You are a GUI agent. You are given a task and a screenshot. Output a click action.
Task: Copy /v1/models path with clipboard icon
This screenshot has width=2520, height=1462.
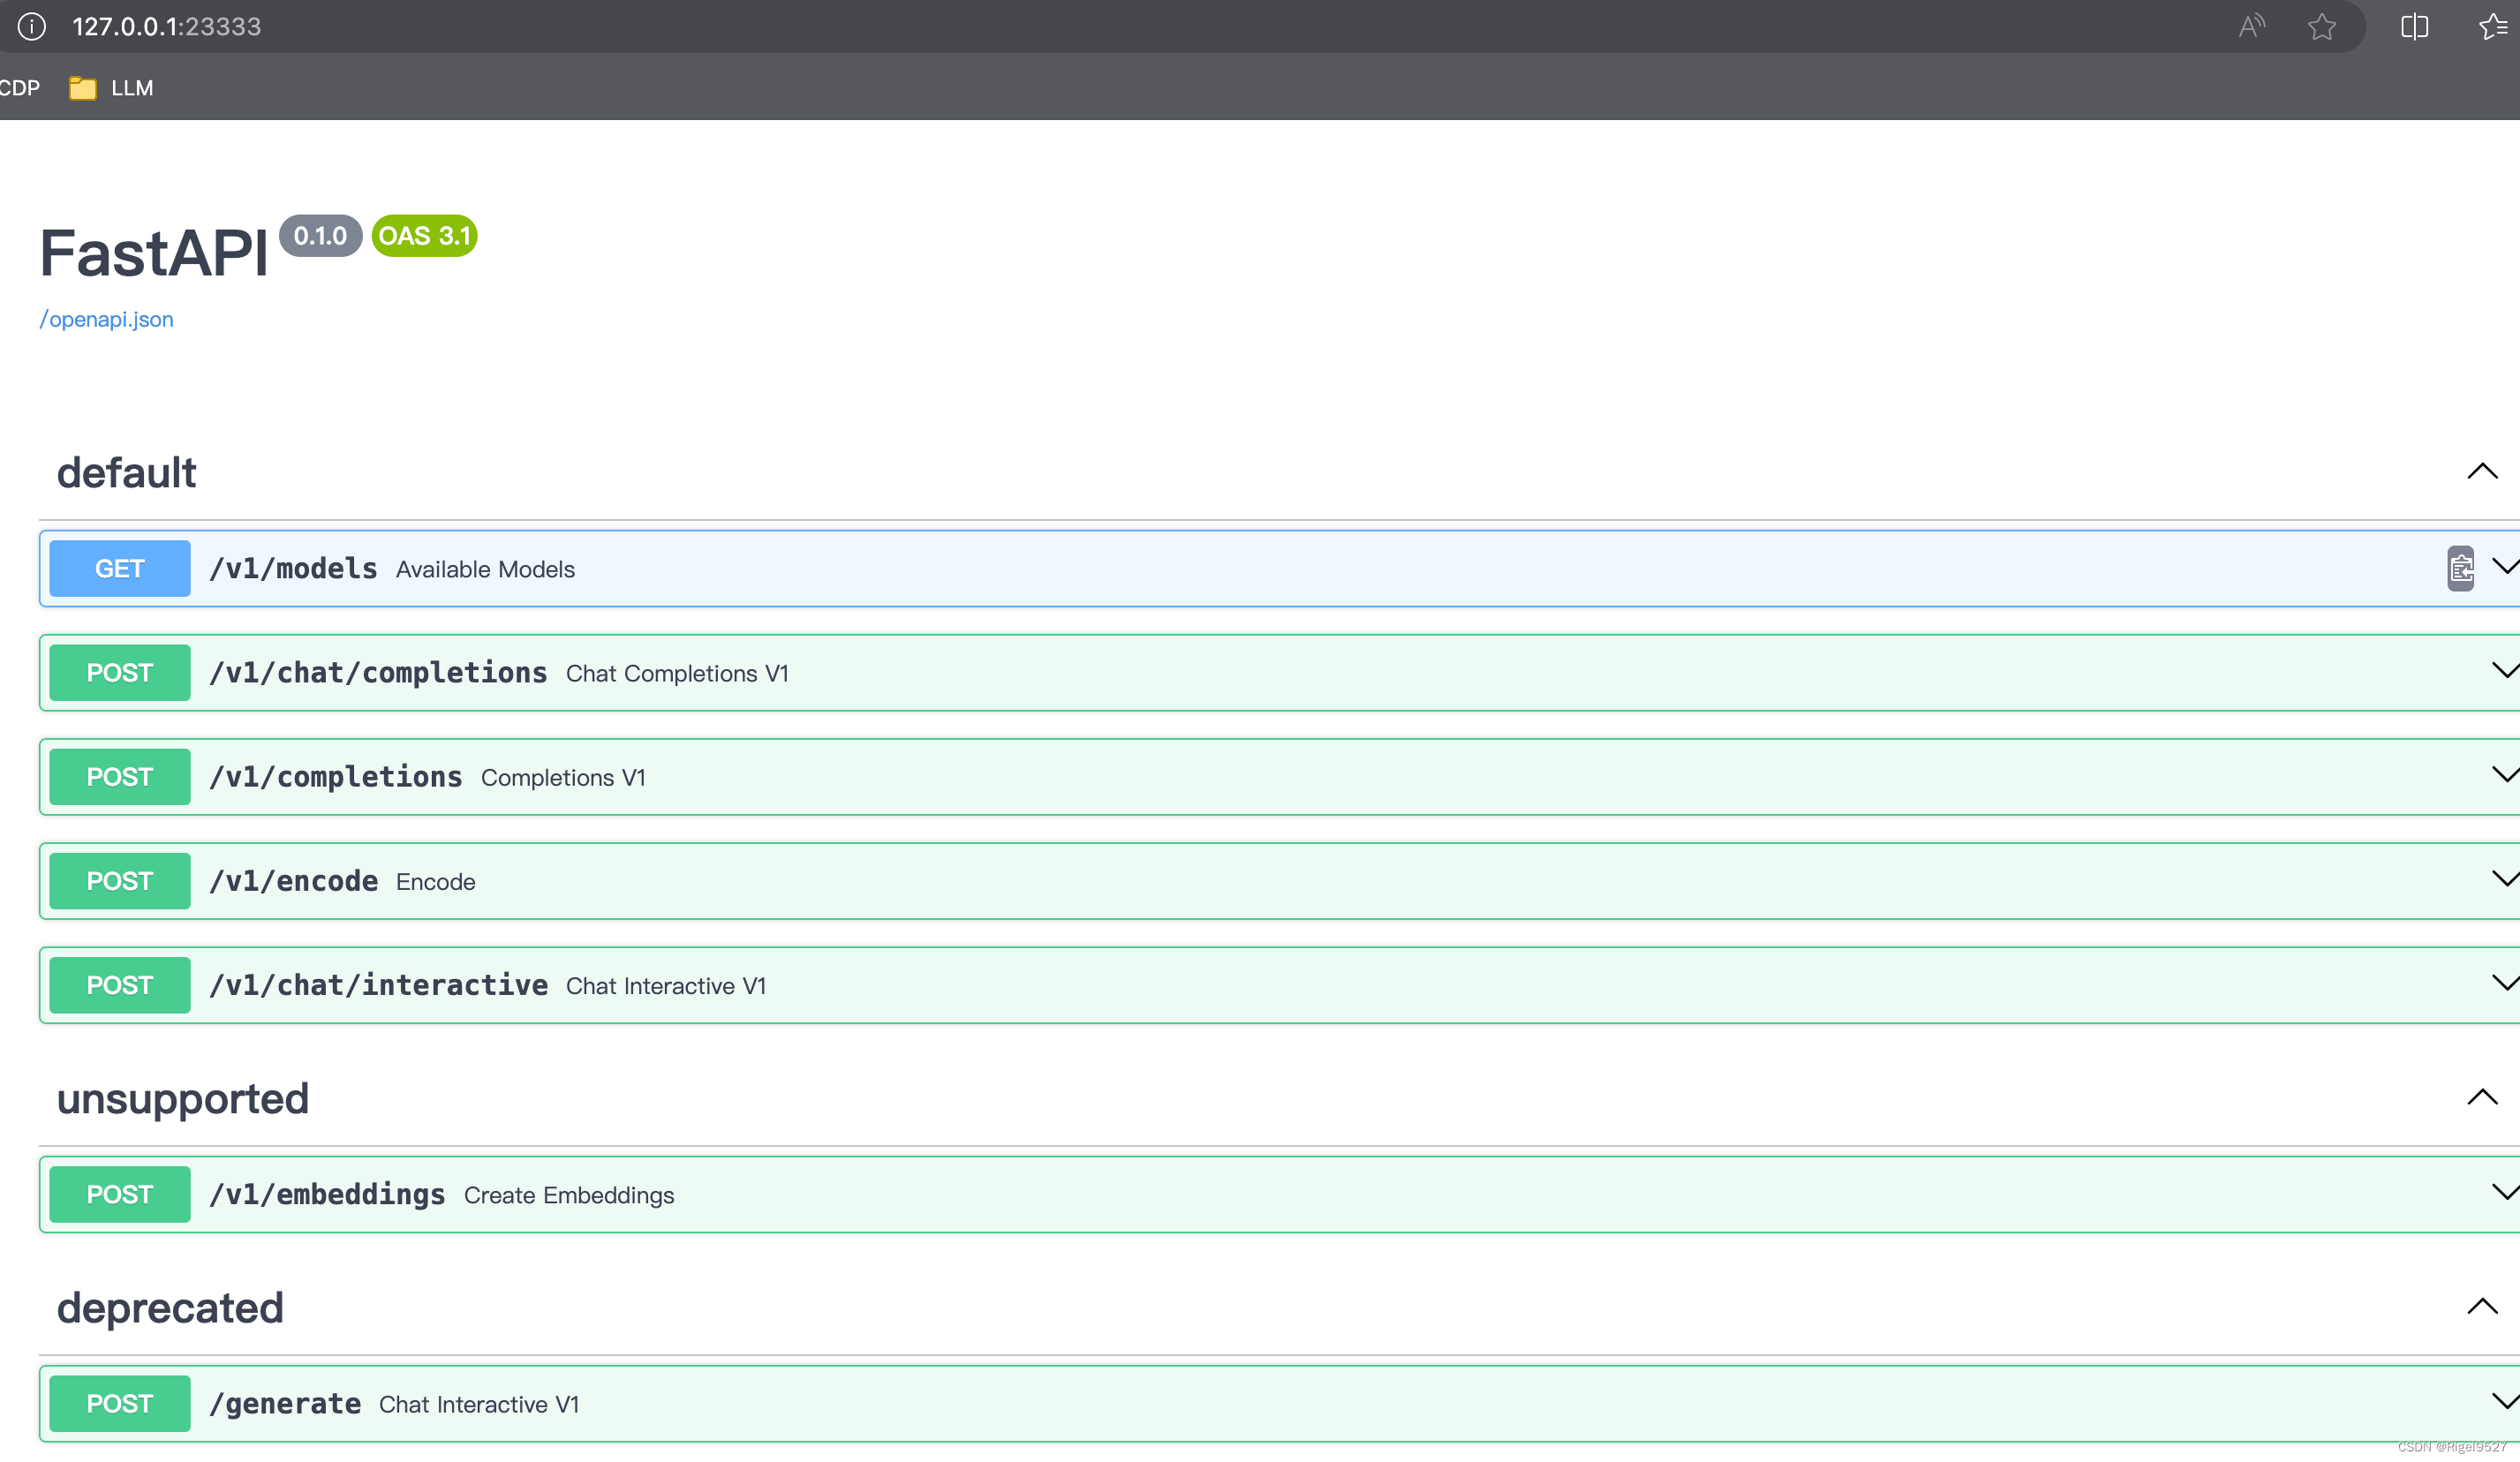(x=2461, y=568)
